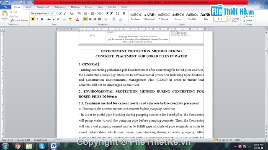Click the word count in status bar

point(23,140)
